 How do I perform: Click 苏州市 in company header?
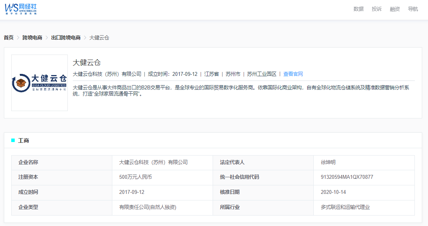[233, 74]
